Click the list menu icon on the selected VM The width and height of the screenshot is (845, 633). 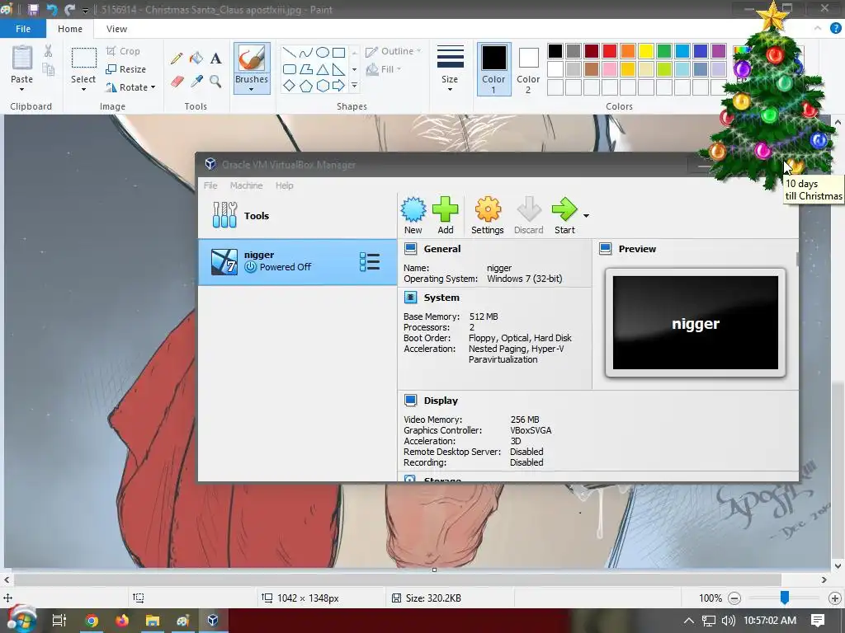tap(370, 261)
